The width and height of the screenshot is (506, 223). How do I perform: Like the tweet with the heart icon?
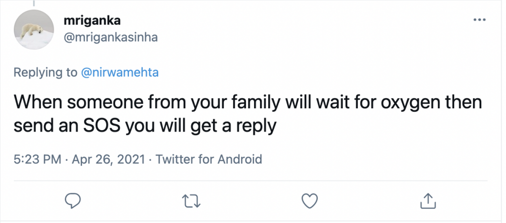tap(309, 200)
